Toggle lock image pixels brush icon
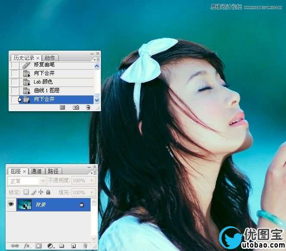Image resolution: width=286 pixels, height=251 pixels. pyautogui.click(x=34, y=192)
